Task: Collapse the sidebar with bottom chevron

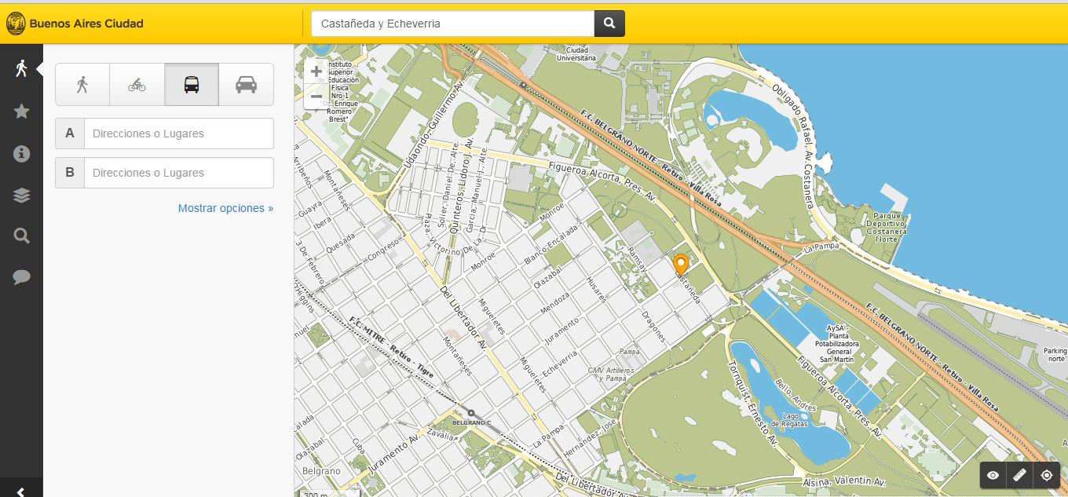Action: (x=21, y=491)
